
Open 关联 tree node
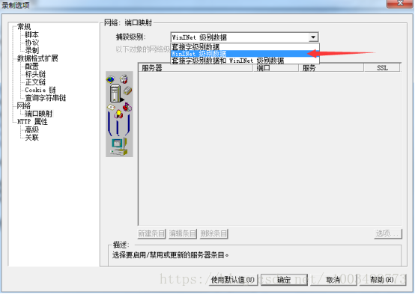click(31, 138)
